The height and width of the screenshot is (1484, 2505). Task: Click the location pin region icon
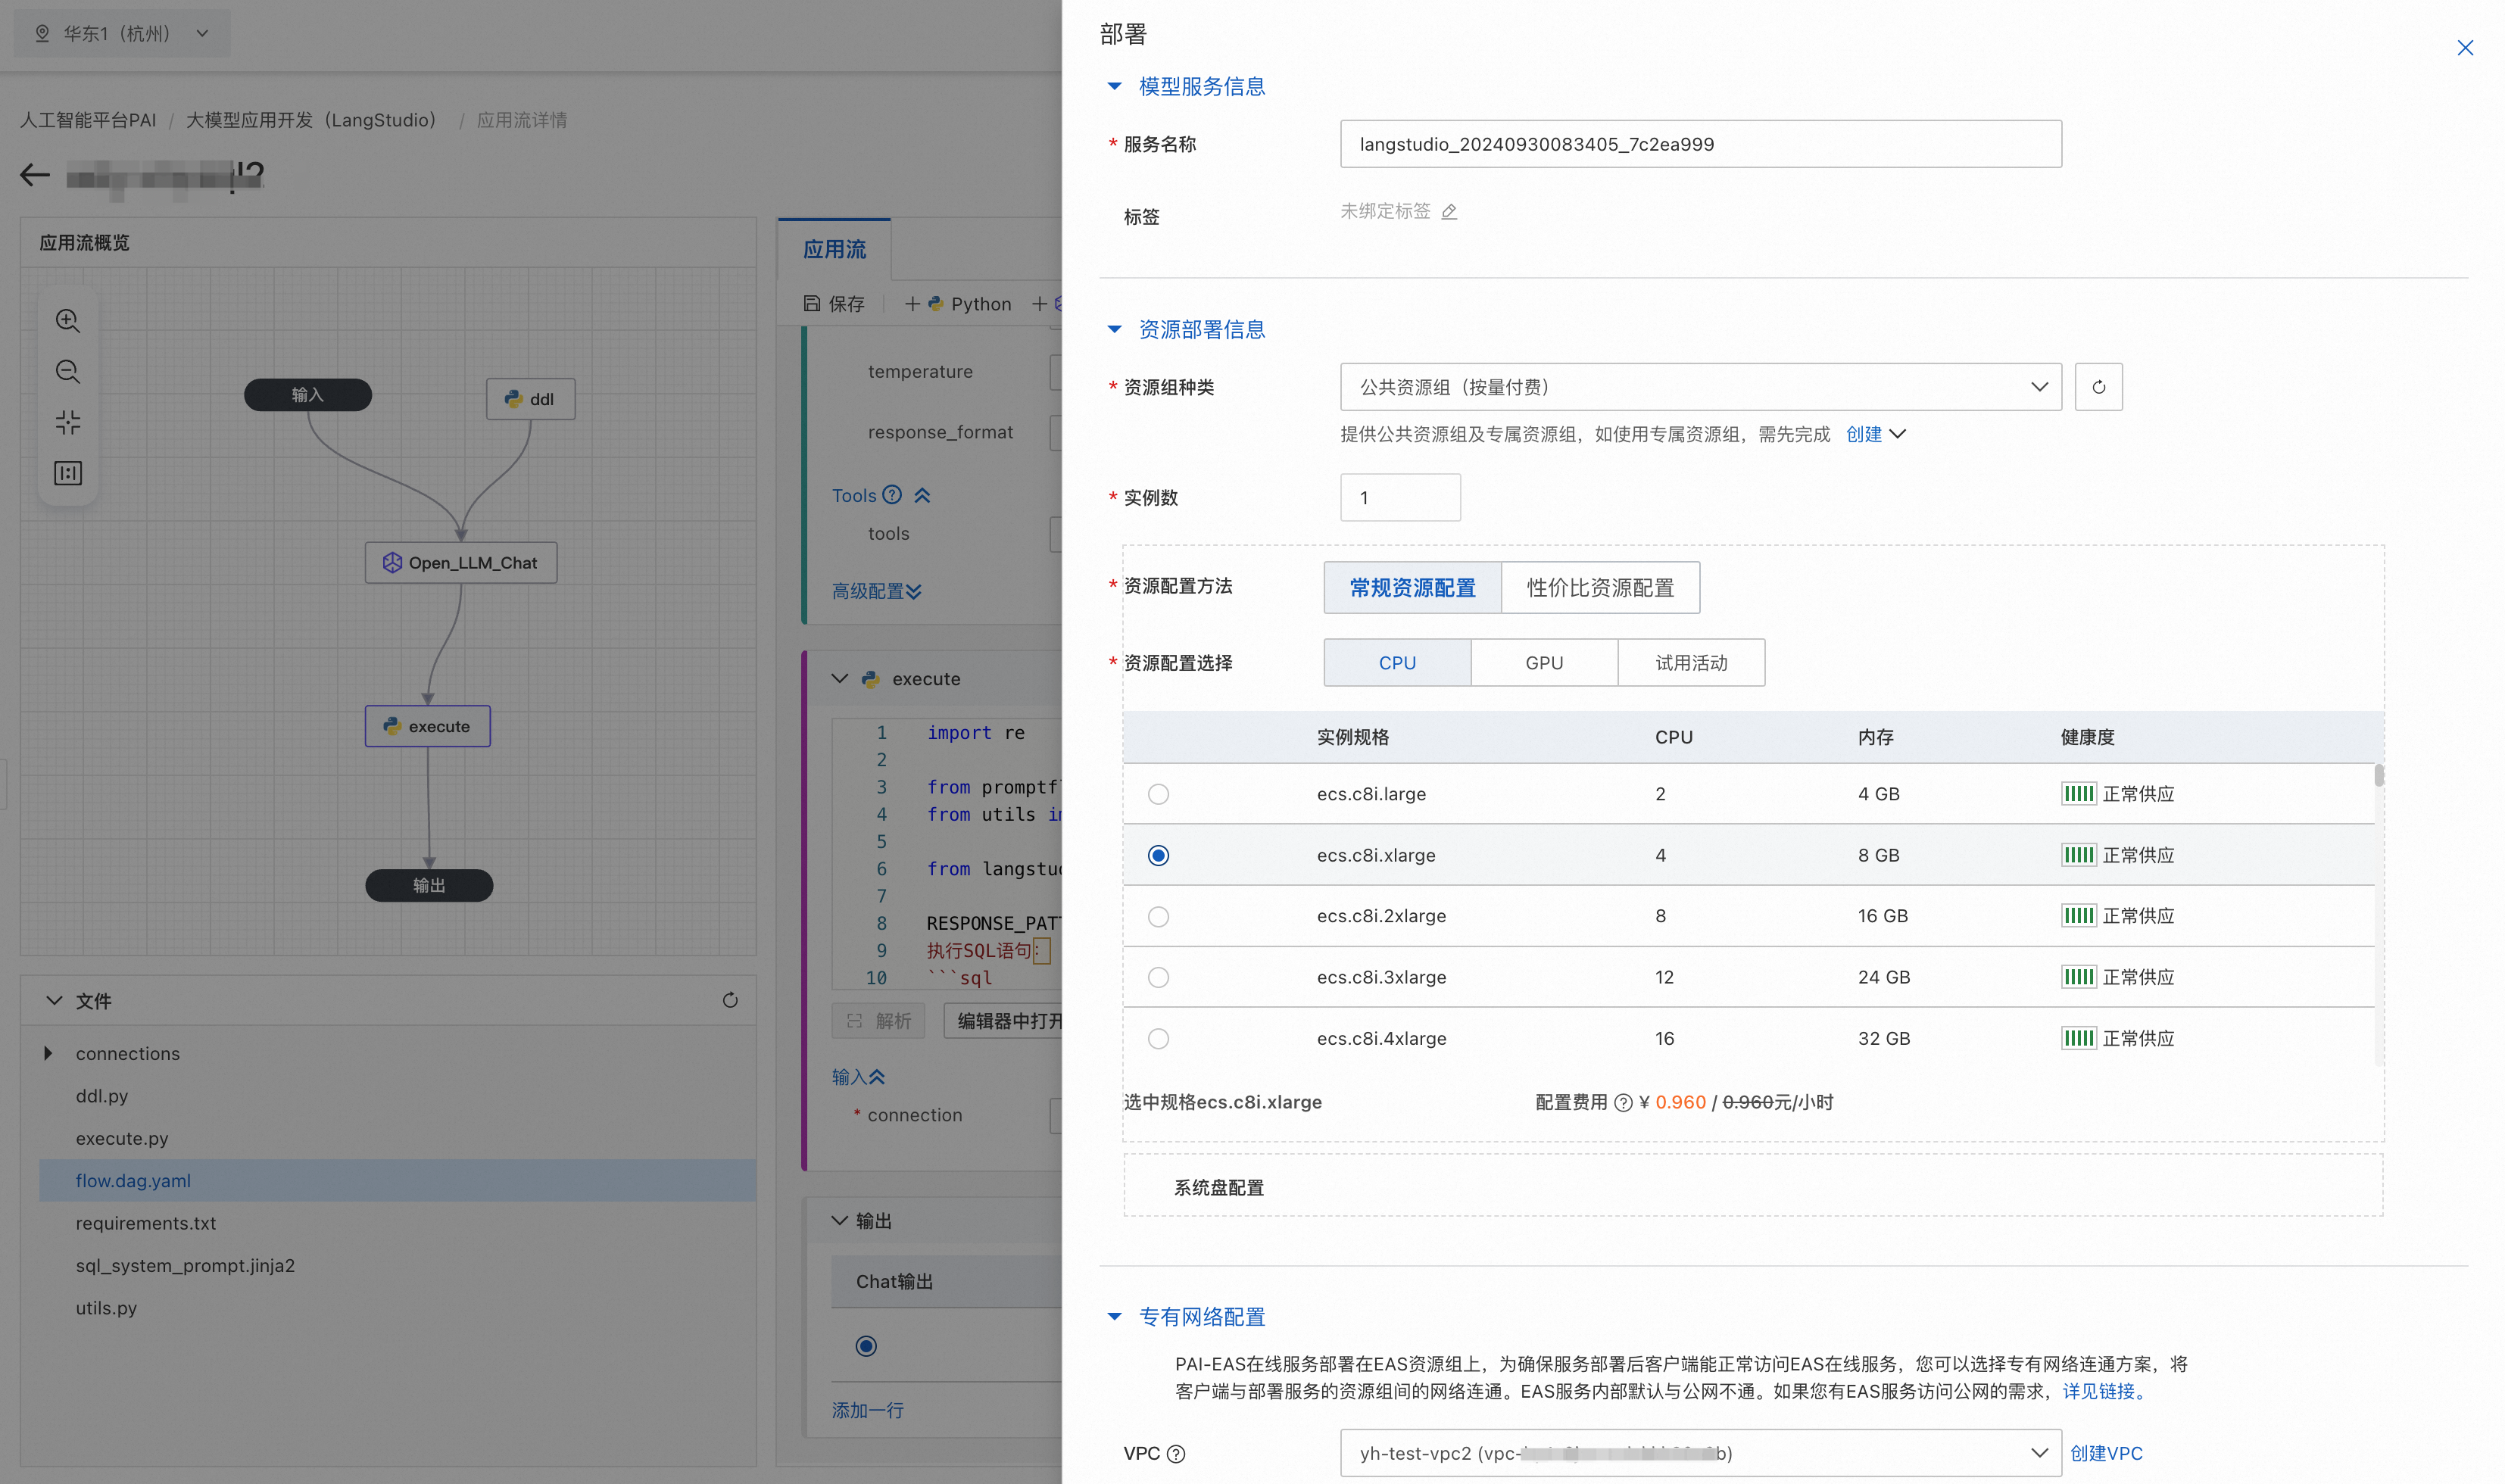(x=42, y=33)
